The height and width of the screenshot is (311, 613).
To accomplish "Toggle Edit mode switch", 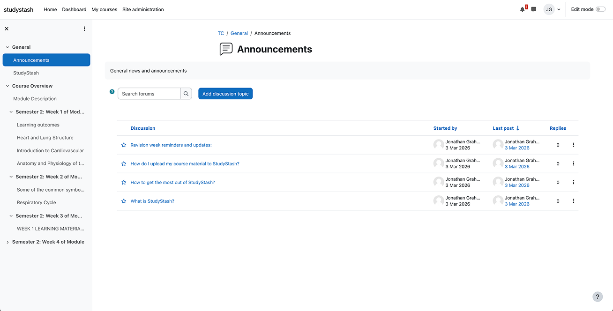I will click(600, 9).
